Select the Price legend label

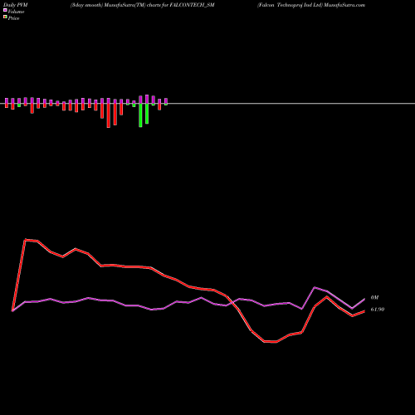click(13, 18)
